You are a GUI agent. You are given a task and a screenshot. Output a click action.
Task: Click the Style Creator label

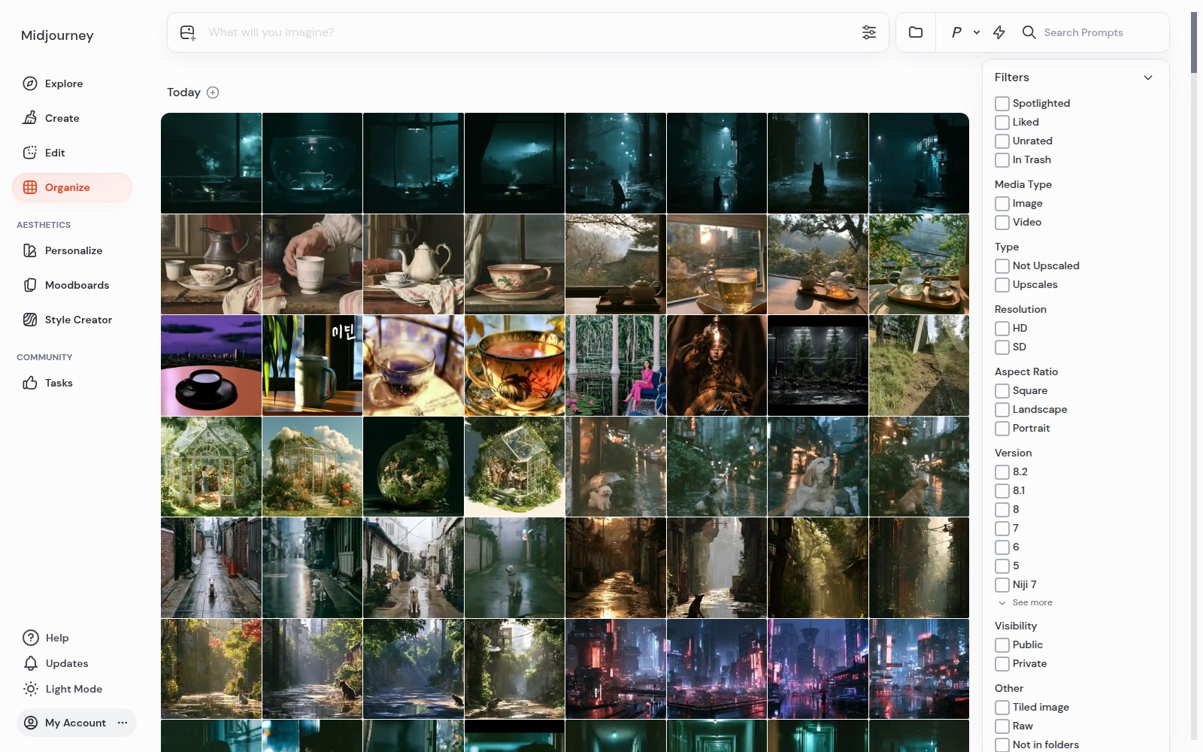[78, 320]
